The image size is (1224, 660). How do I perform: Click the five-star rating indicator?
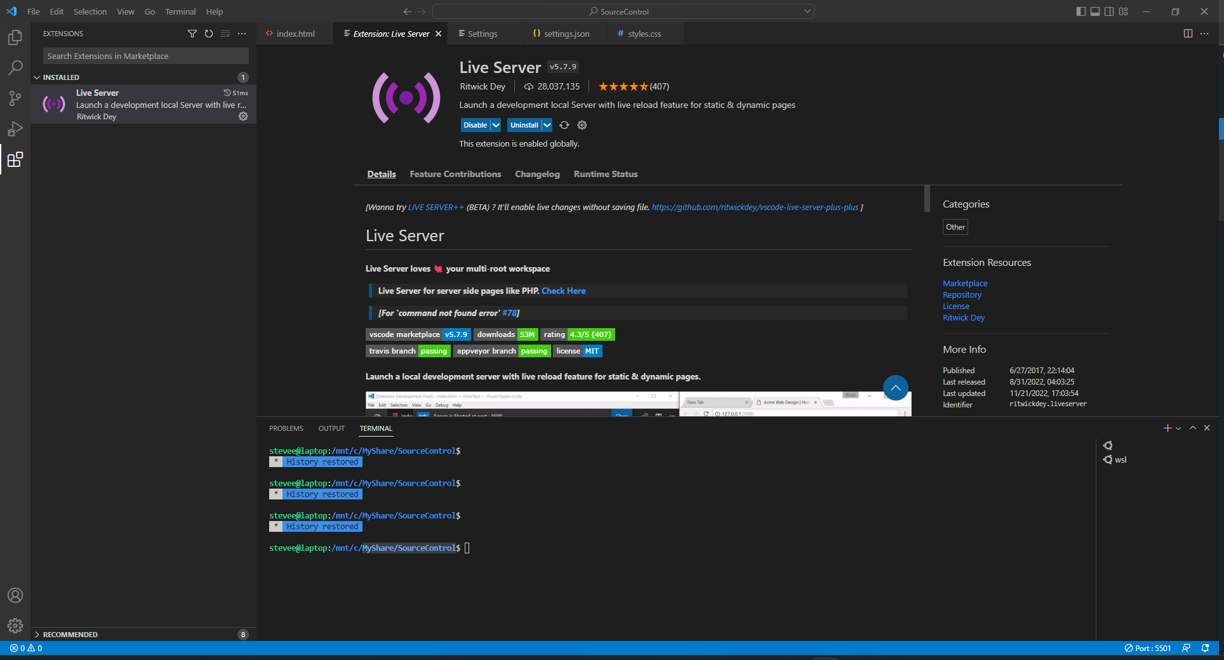pyautogui.click(x=623, y=86)
